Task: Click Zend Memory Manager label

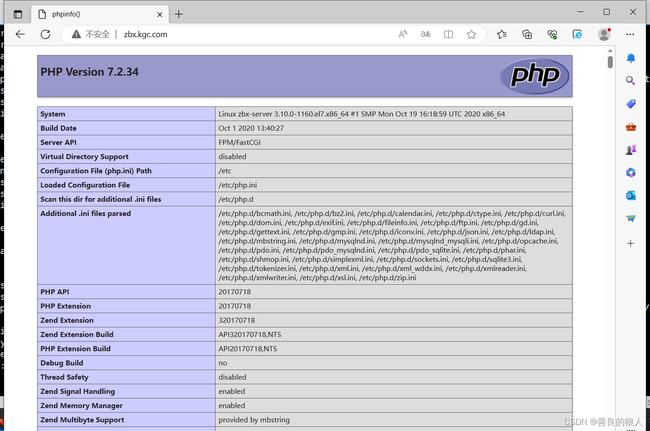Action: tap(81, 406)
